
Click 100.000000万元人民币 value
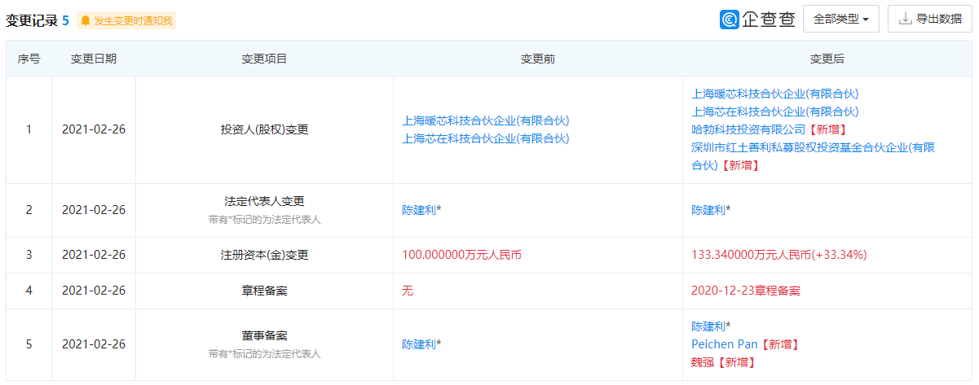[461, 255]
